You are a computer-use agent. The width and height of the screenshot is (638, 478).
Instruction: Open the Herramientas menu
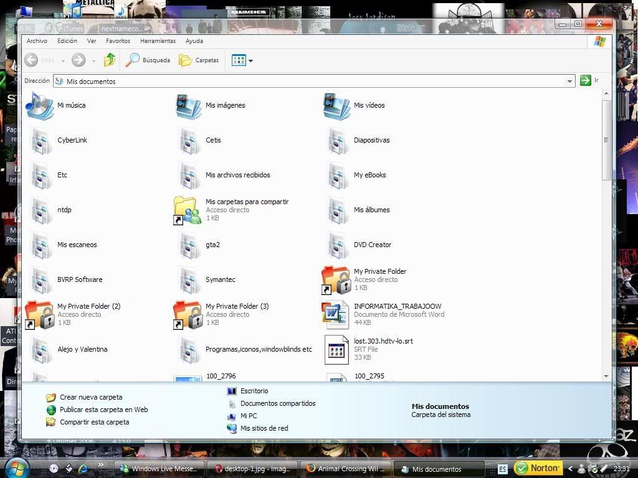[x=158, y=41]
